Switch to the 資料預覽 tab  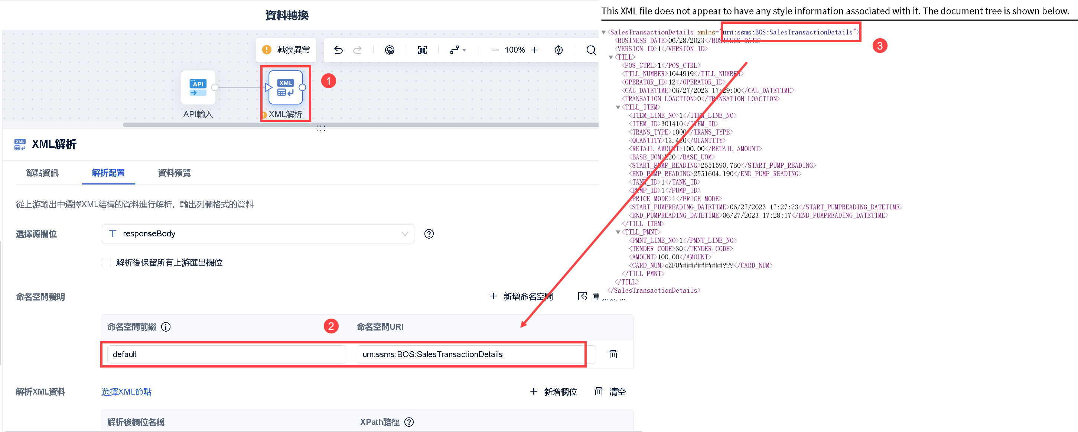(x=174, y=173)
